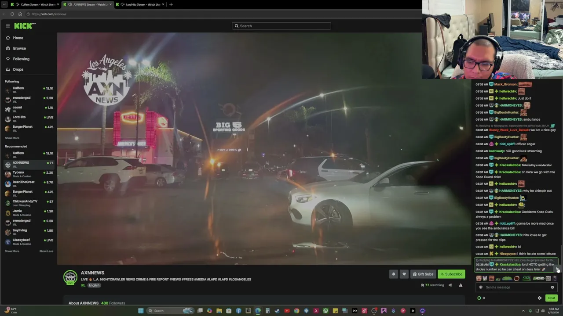Screen dimensions: 563x316
Task: Collapse Recommended list with Show Less
Action: pyautogui.click(x=46, y=251)
